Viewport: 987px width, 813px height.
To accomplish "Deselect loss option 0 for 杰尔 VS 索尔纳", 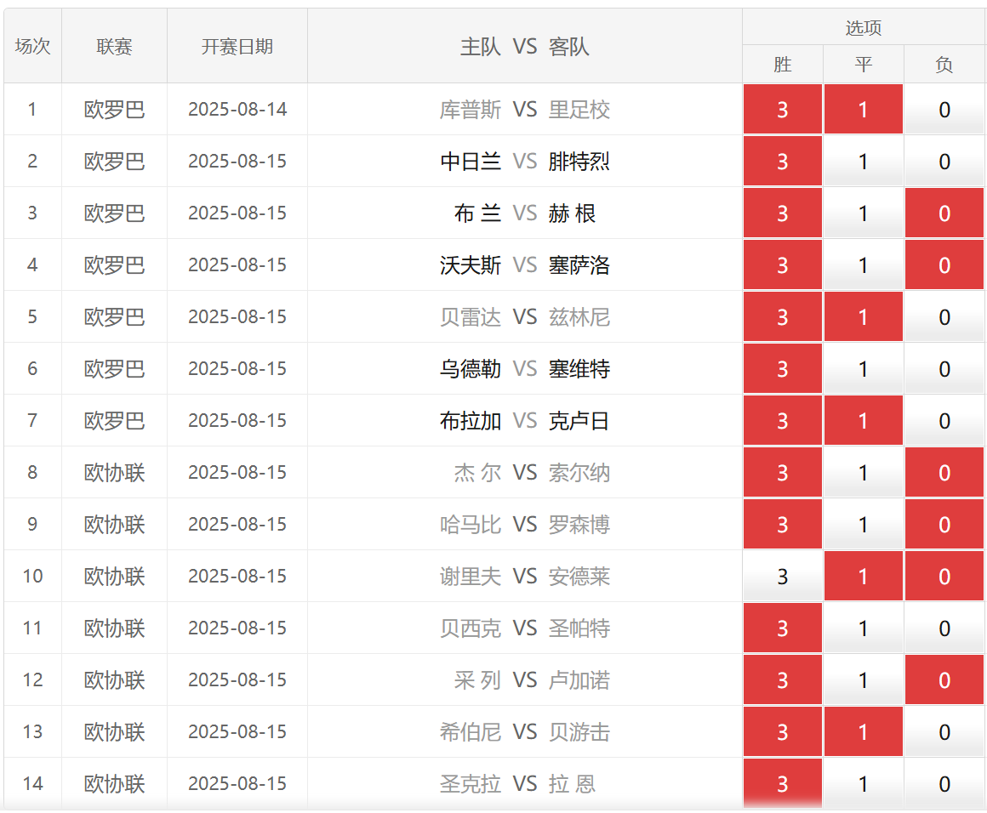I will click(x=944, y=473).
